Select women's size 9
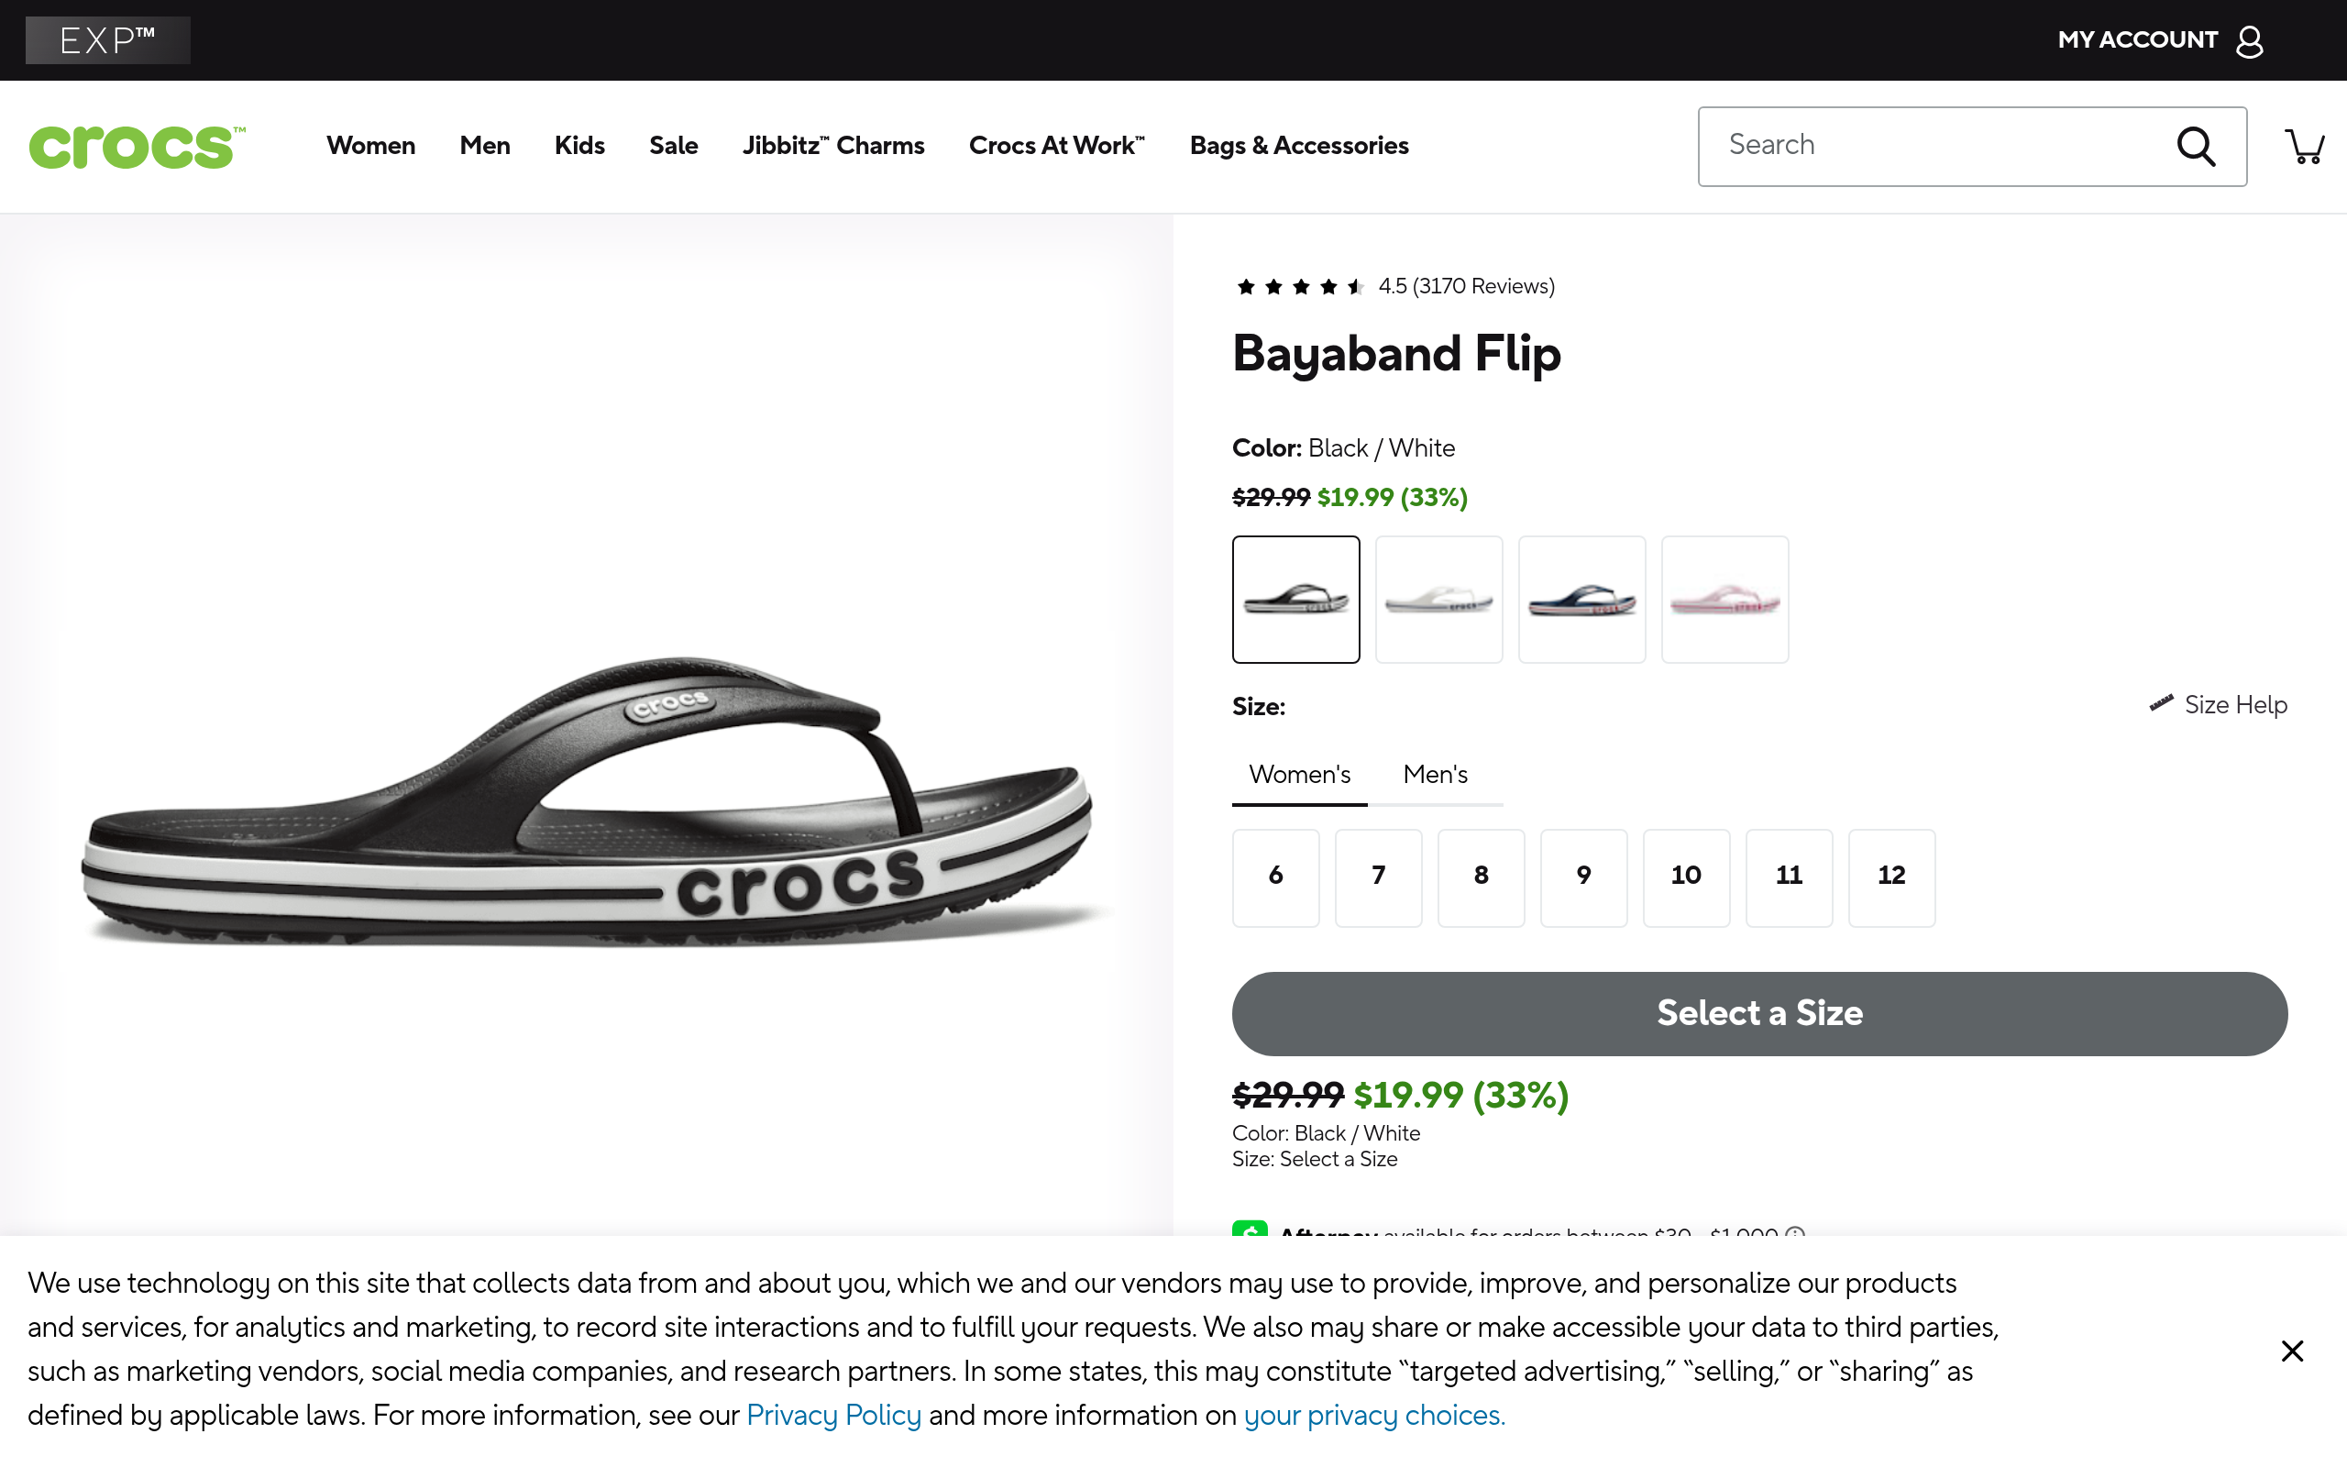This screenshot has width=2347, height=1467. click(1582, 877)
